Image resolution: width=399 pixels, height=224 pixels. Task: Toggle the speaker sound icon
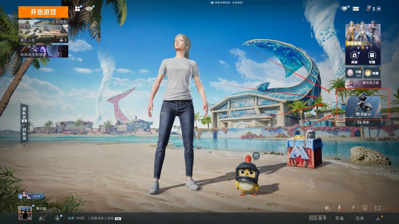327,208
